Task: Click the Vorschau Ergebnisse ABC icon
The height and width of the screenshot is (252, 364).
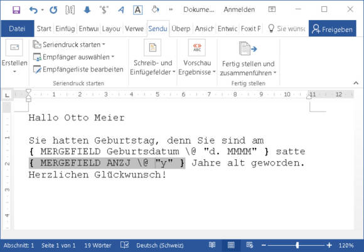Action: coord(197,48)
